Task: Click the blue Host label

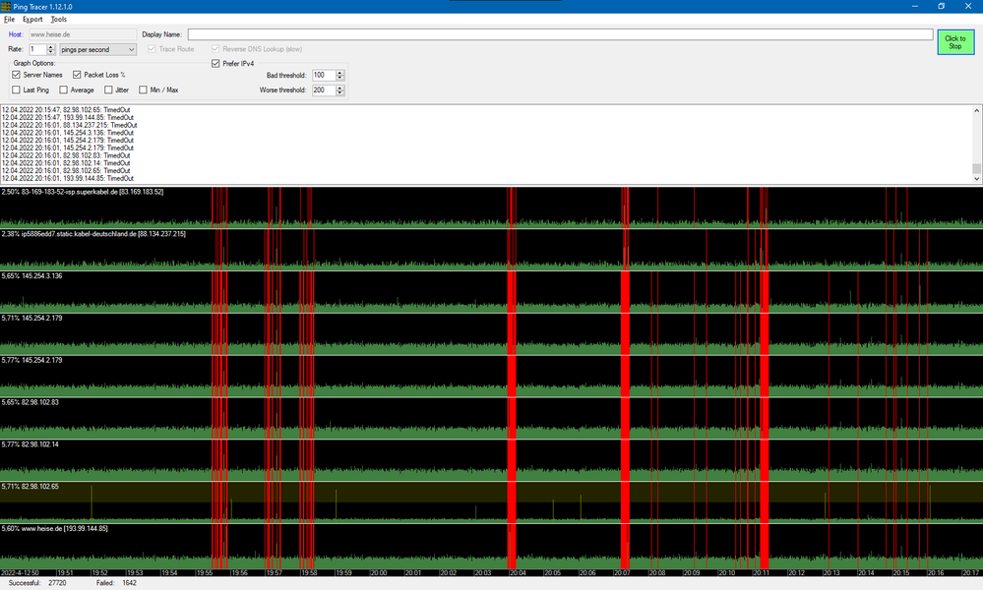Action: pyautogui.click(x=16, y=34)
